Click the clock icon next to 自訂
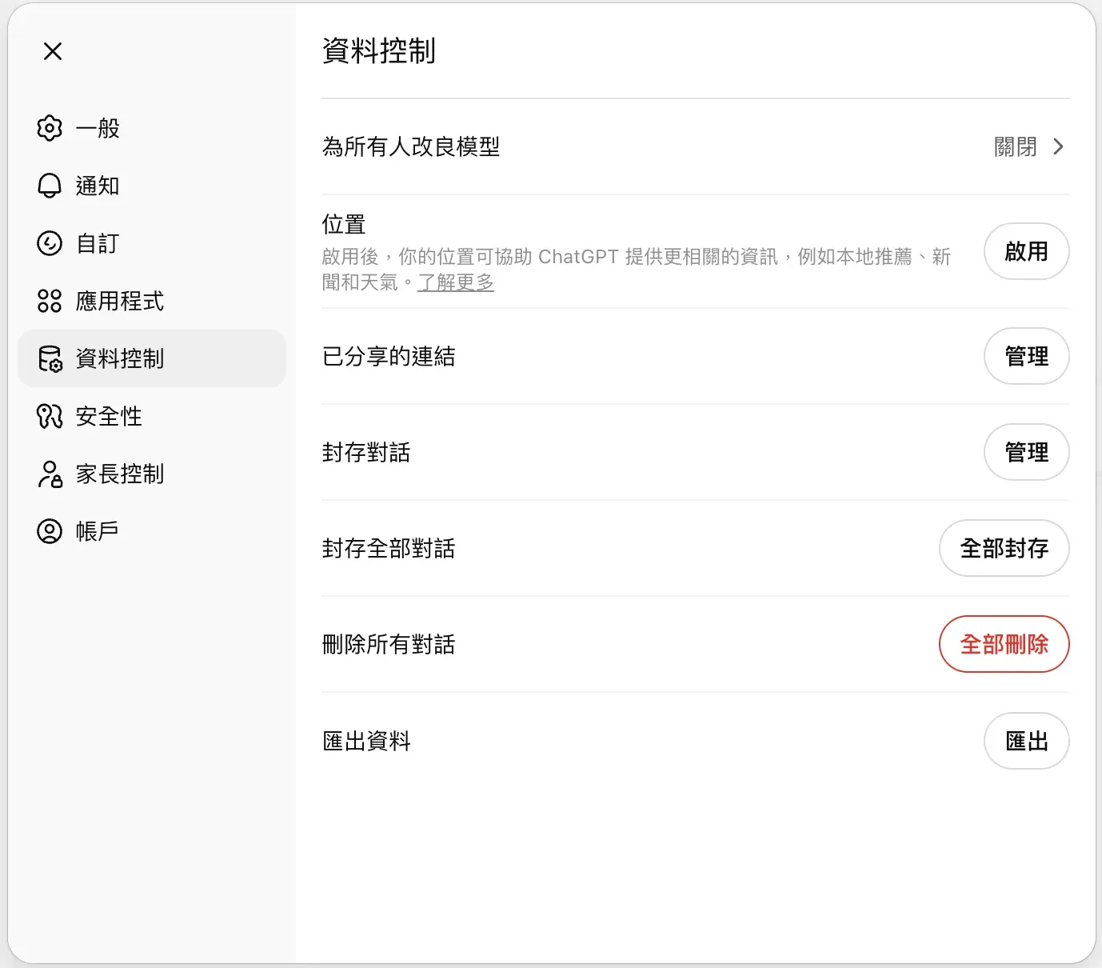 click(x=50, y=243)
